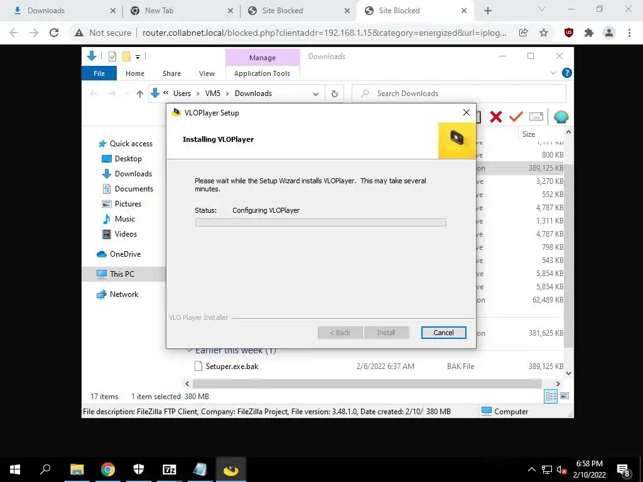643x482 pixels.
Task: Open Explorer help question mark icon
Action: pyautogui.click(x=567, y=73)
